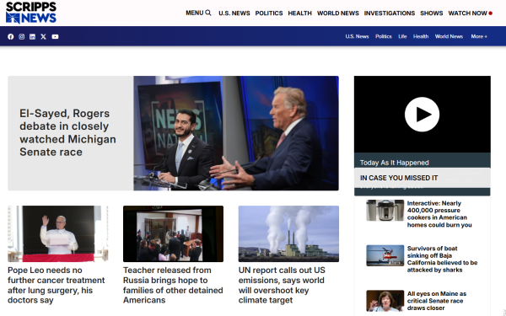Click the pressure cooker thumbnail
Image resolution: width=506 pixels, height=316 pixels.
coord(385,210)
